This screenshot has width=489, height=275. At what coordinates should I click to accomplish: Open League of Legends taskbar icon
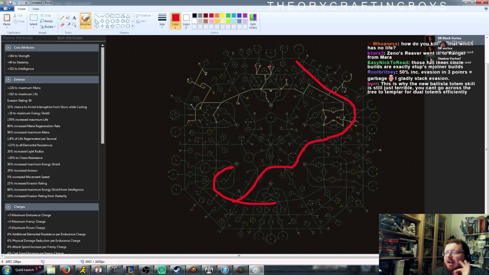click(130, 270)
